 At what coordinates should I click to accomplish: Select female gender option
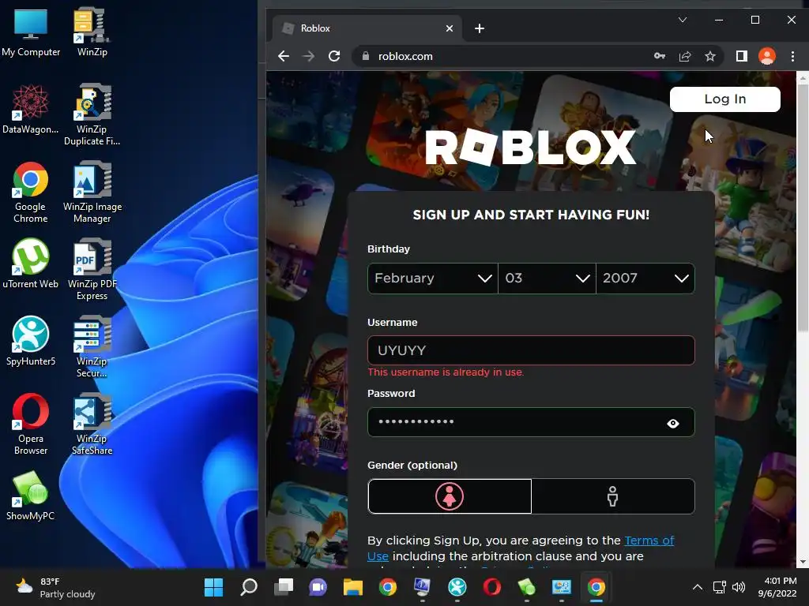[x=450, y=496]
